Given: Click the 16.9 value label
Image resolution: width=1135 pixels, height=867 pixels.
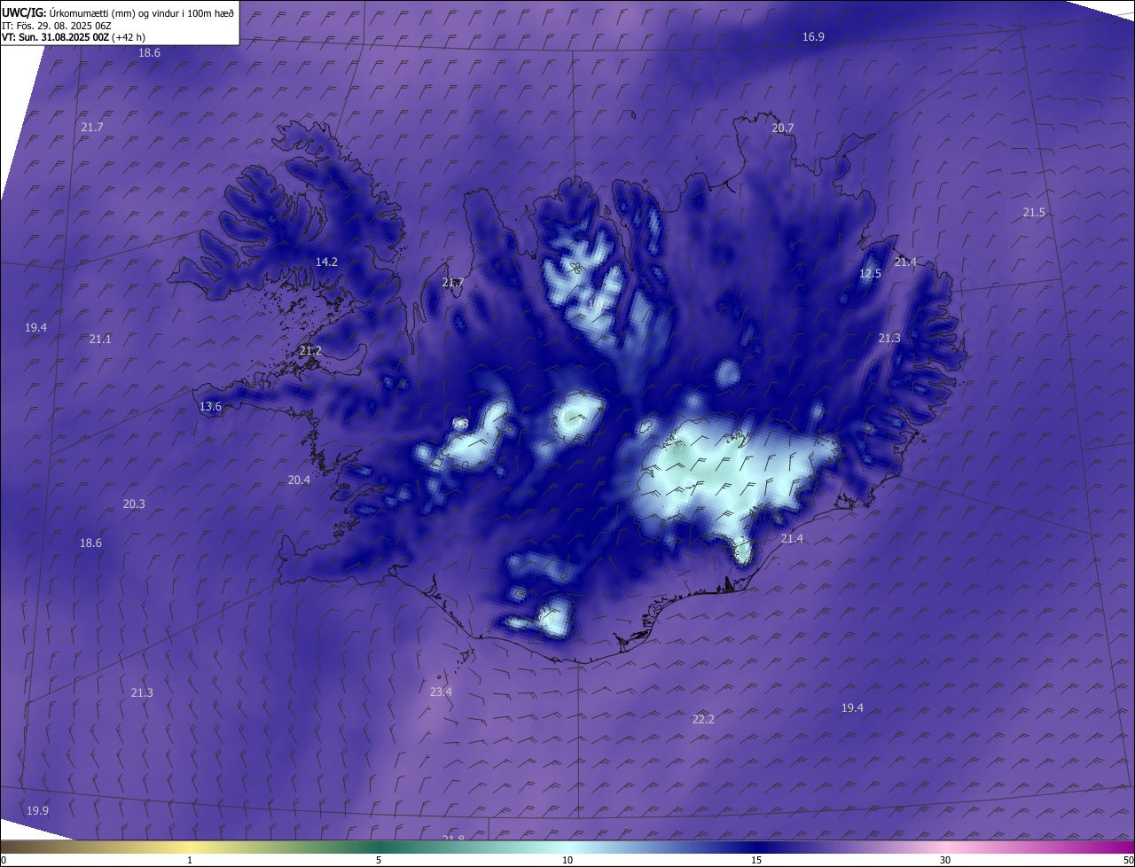Looking at the screenshot, I should (x=813, y=37).
